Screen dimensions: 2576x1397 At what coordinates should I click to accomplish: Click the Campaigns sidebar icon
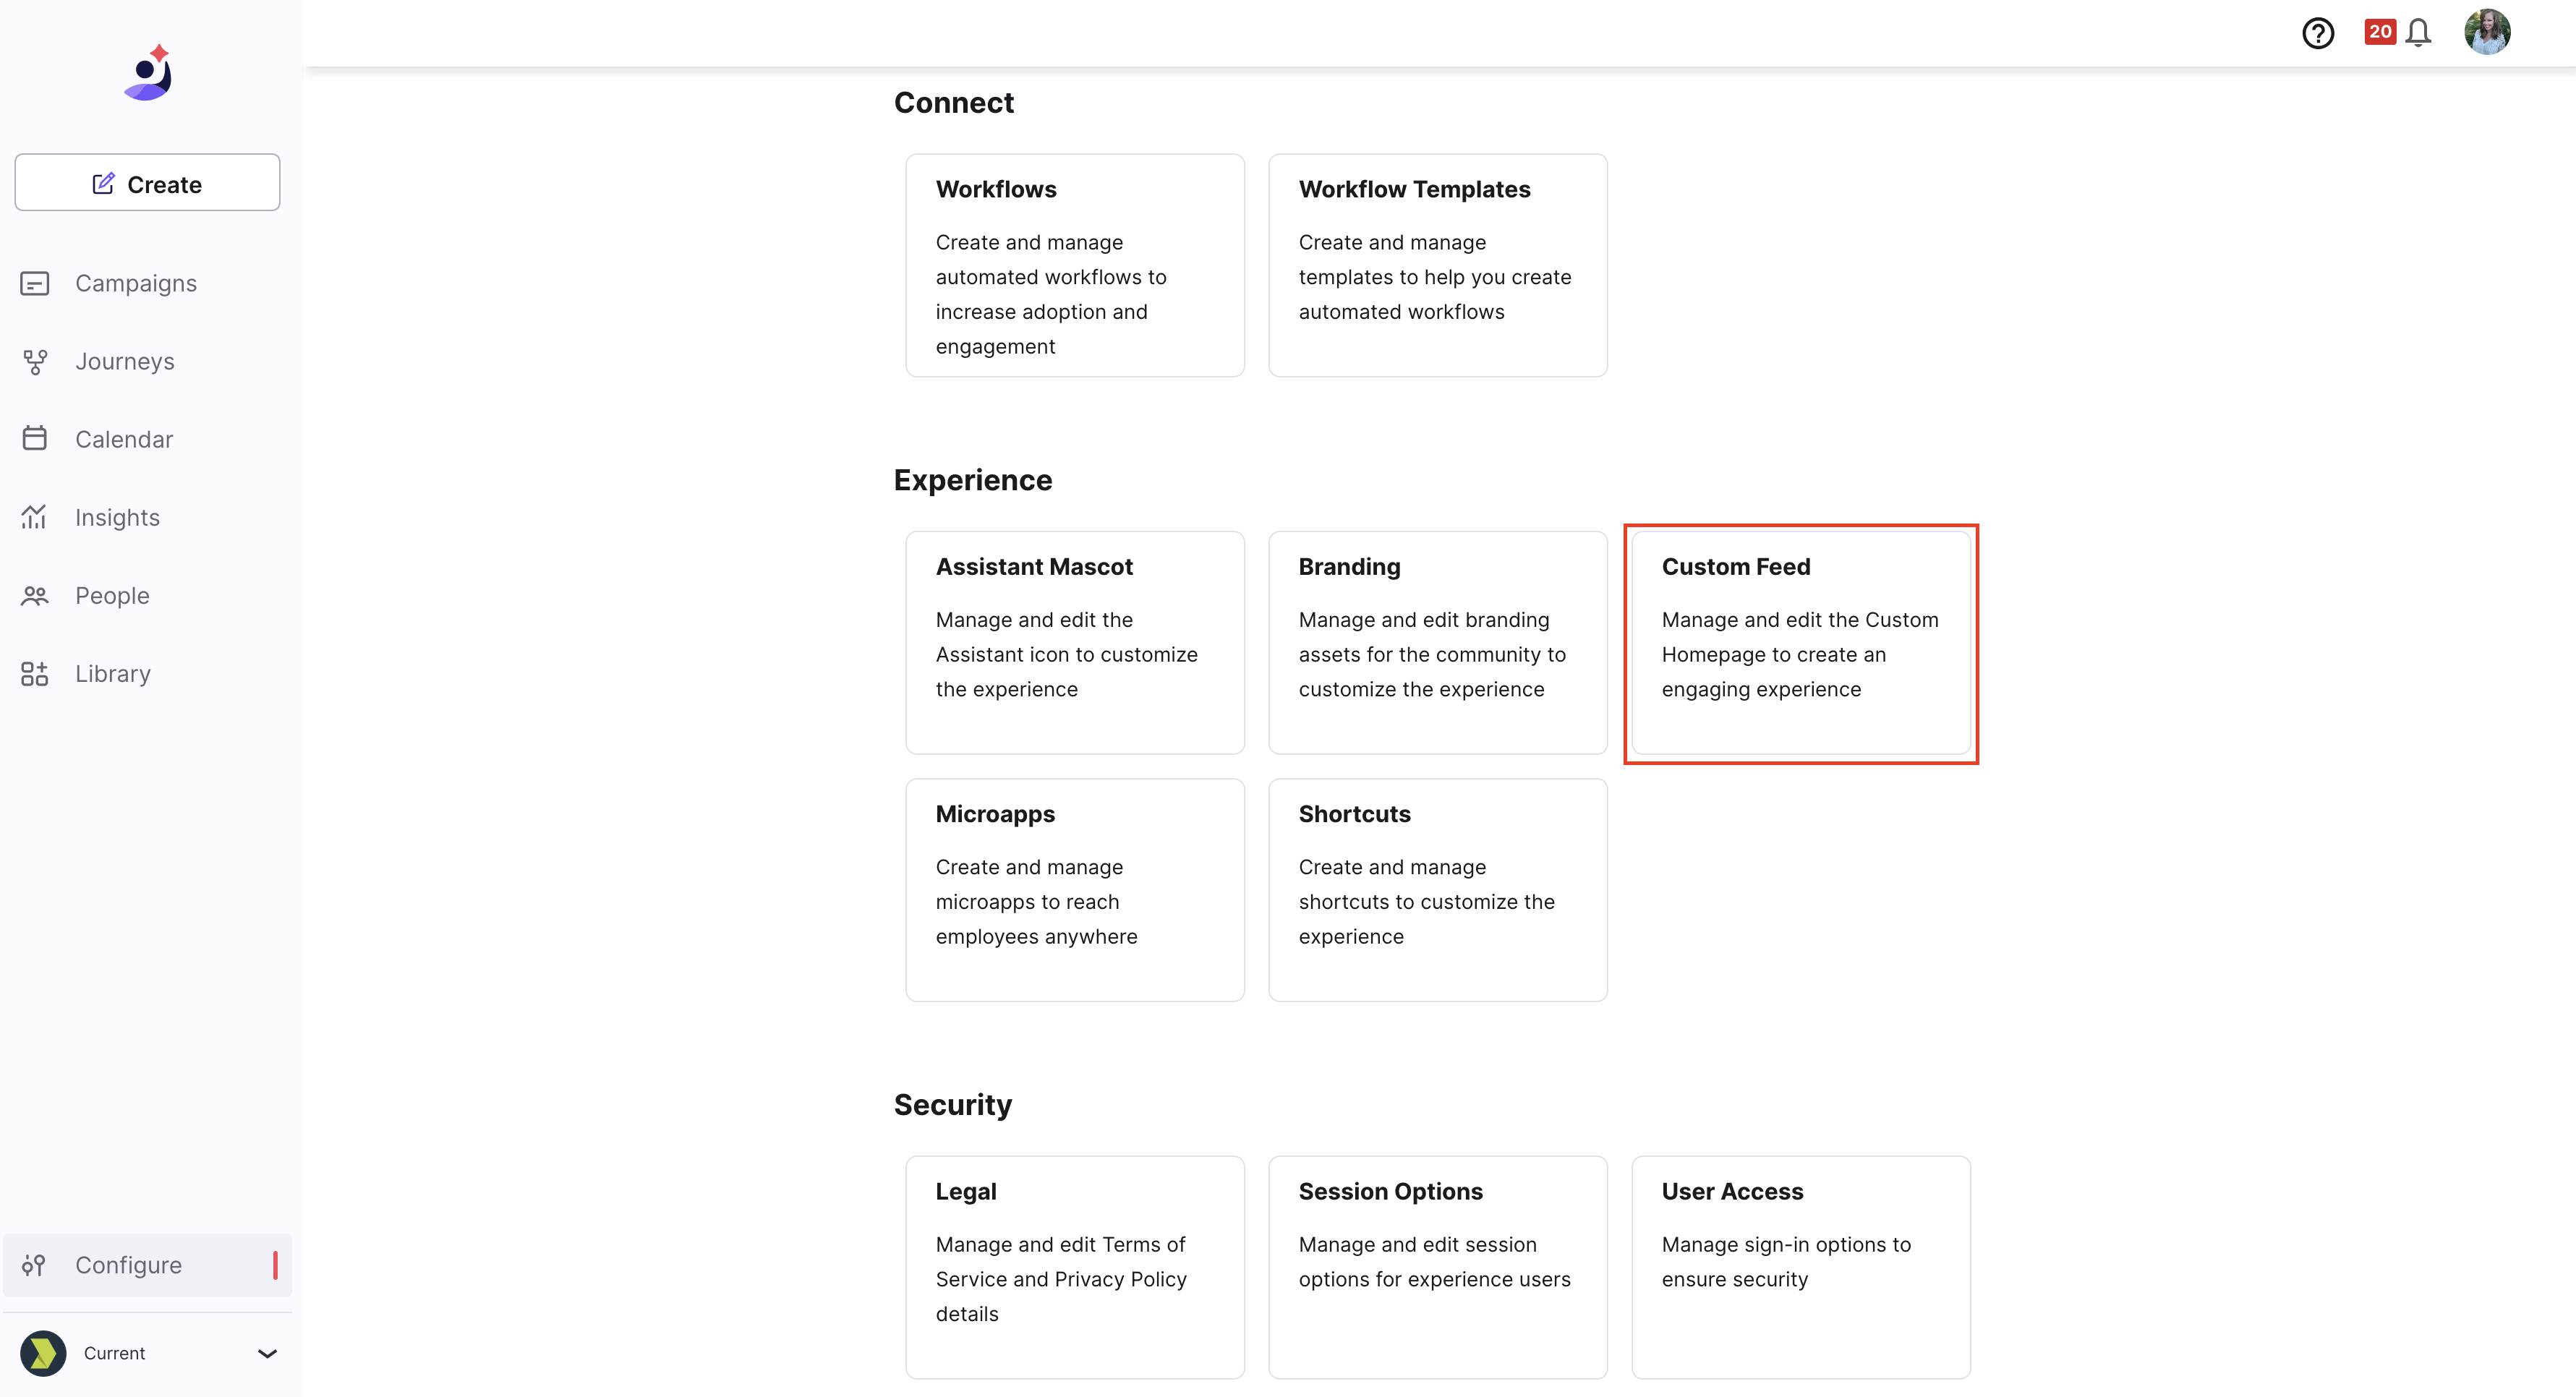point(35,283)
